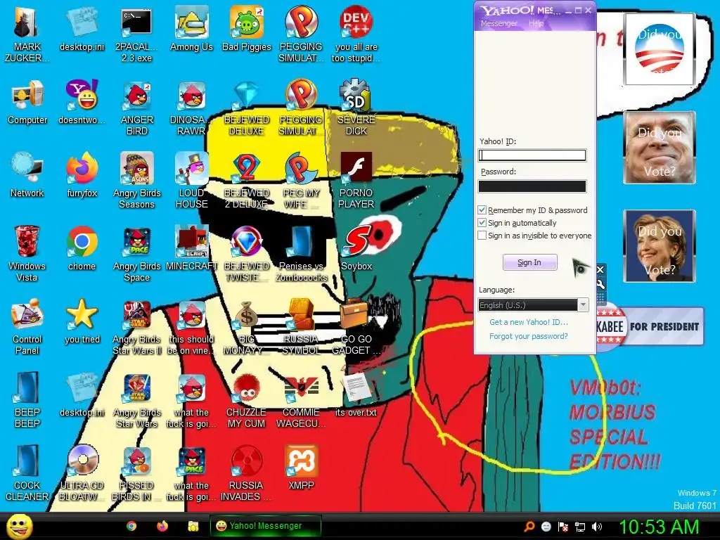Screen dimensions: 720x540
Task: Select the MARK ZUCKER... desktop icon
Action: click(27, 34)
